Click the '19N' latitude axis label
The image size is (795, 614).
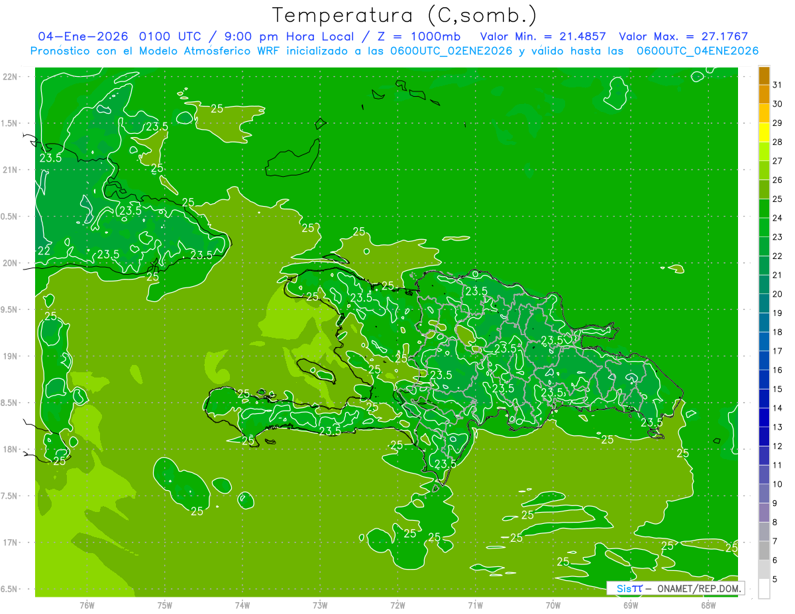pos(10,356)
